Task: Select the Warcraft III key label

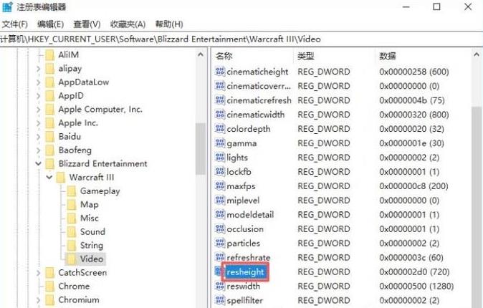Action: point(92,177)
